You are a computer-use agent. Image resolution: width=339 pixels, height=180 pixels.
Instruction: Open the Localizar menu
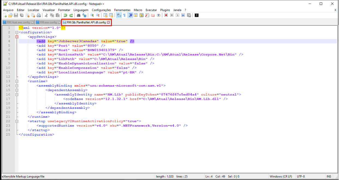coord(34,10)
